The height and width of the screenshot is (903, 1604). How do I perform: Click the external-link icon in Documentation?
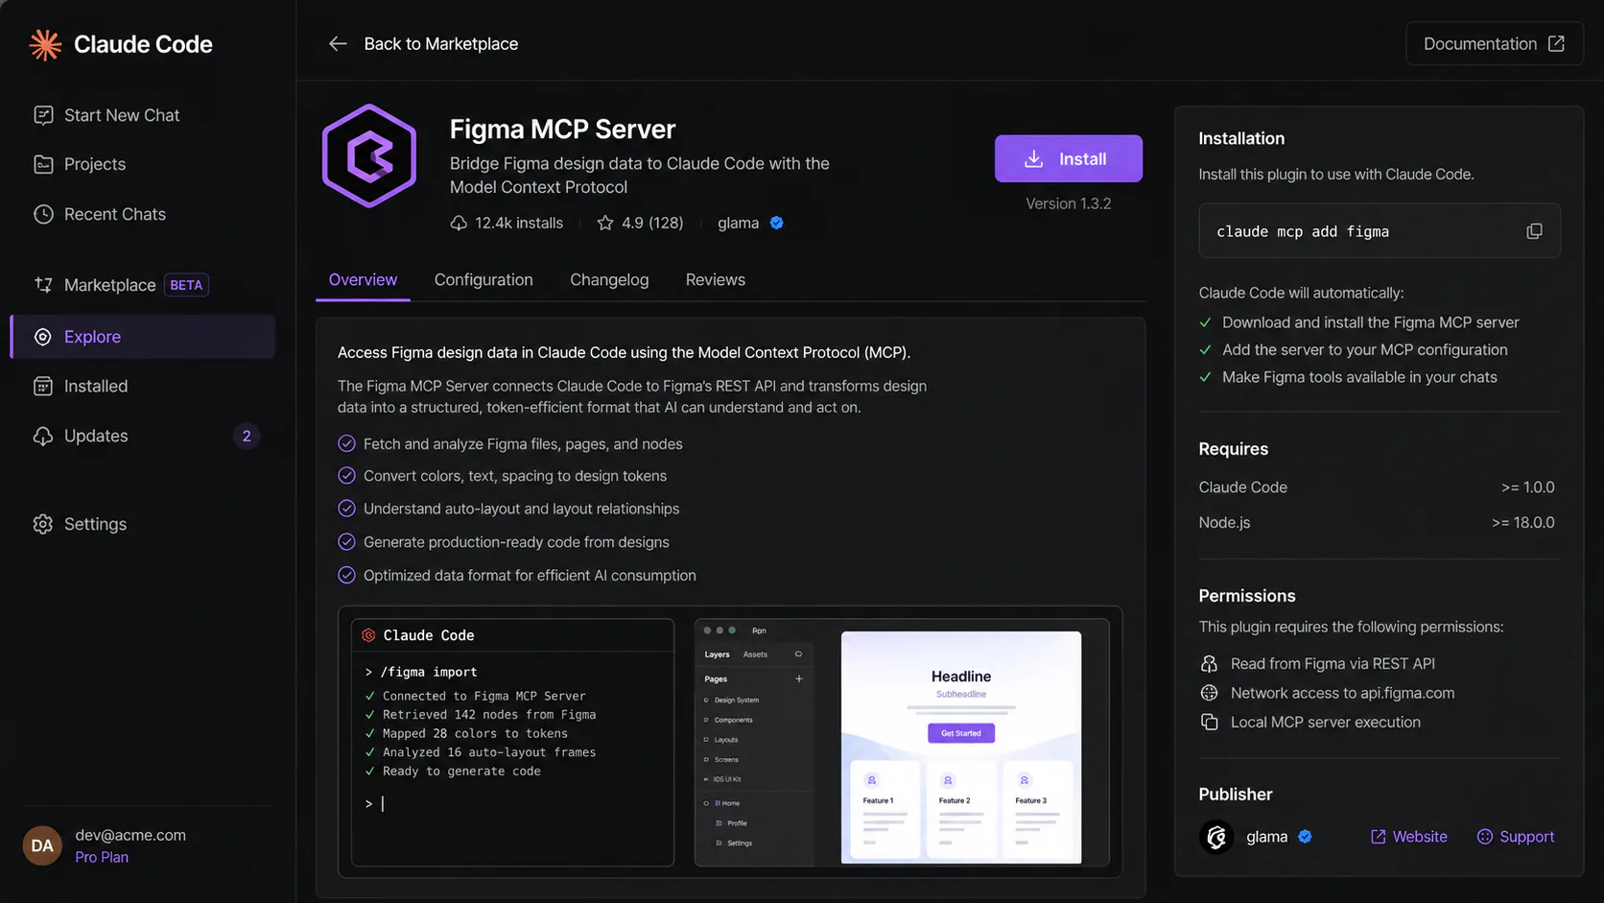[x=1556, y=44]
